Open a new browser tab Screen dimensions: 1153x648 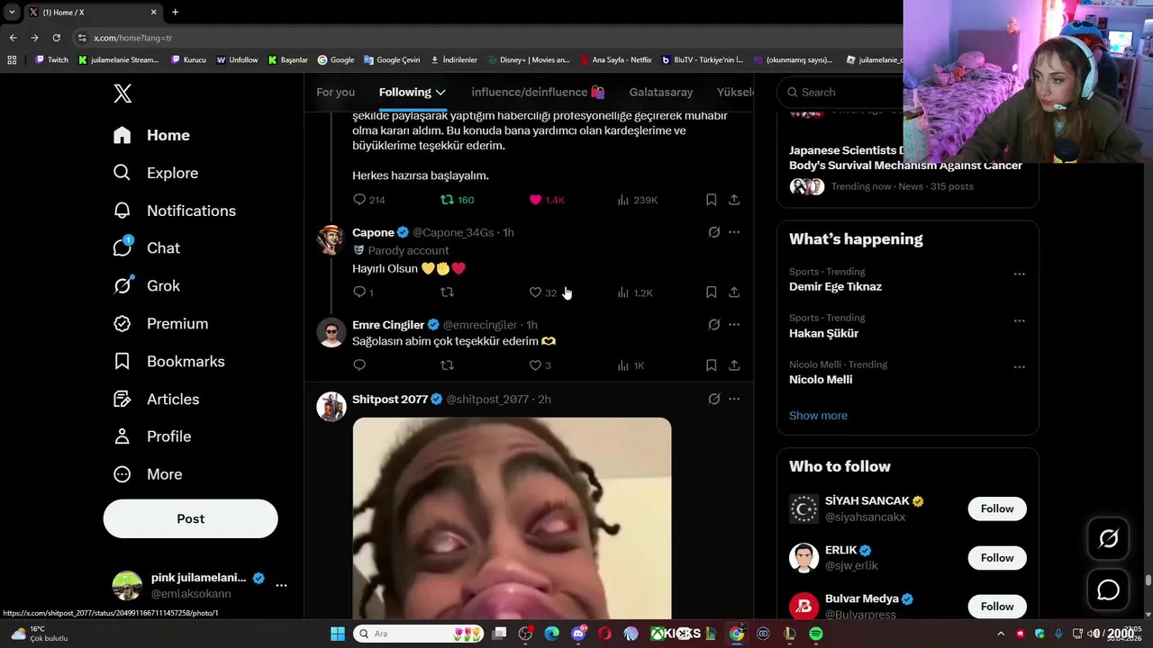[175, 12]
